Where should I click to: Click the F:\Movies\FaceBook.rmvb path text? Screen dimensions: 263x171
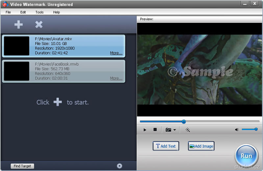pos(57,64)
